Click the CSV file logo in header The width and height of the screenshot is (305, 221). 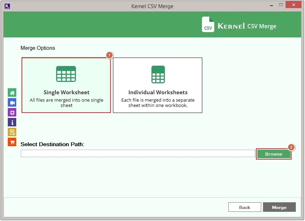[208, 24]
